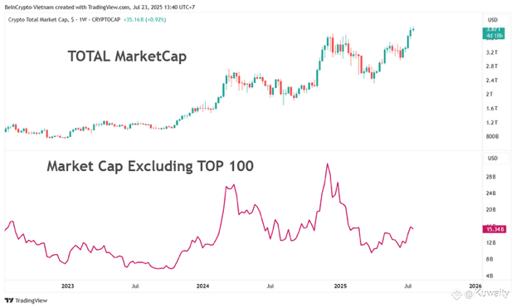Image resolution: width=516 pixels, height=308 pixels.
Task: Click the CRYPTOCAP source label
Action: [x=106, y=20]
